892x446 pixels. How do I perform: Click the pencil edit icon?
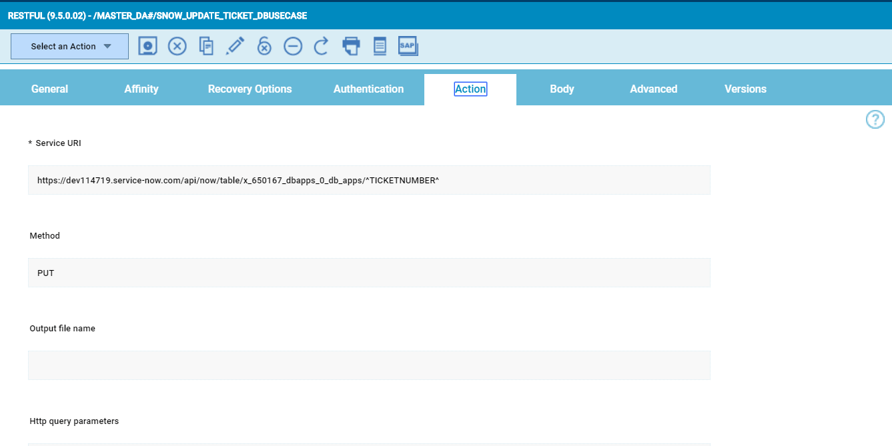point(235,45)
